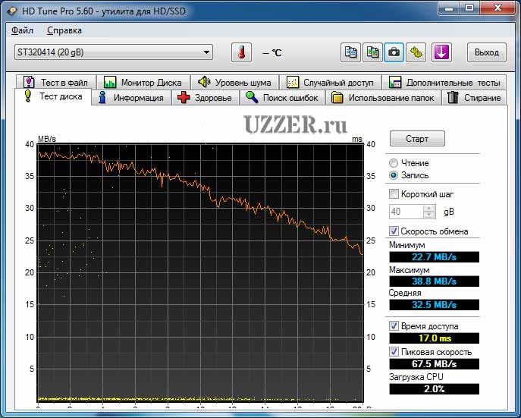
Task: Click the short stroke gB value field
Action: click(x=406, y=212)
